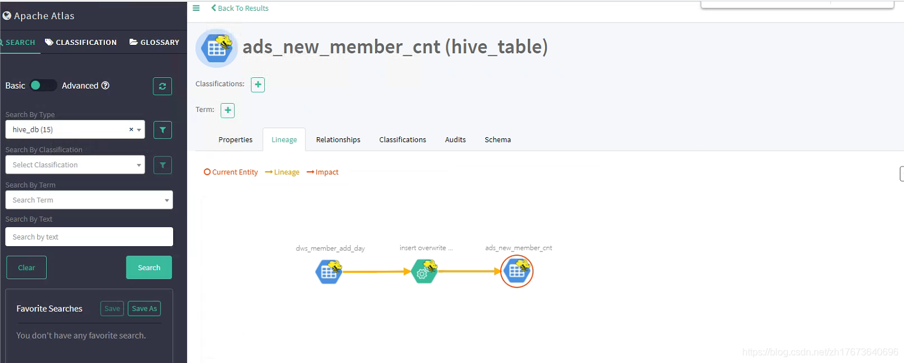Open the Search Term dropdown
Viewport: 904px width, 363px height.
point(89,200)
